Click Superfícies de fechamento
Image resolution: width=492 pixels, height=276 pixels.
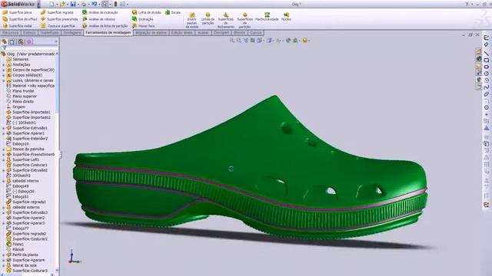pos(225,21)
